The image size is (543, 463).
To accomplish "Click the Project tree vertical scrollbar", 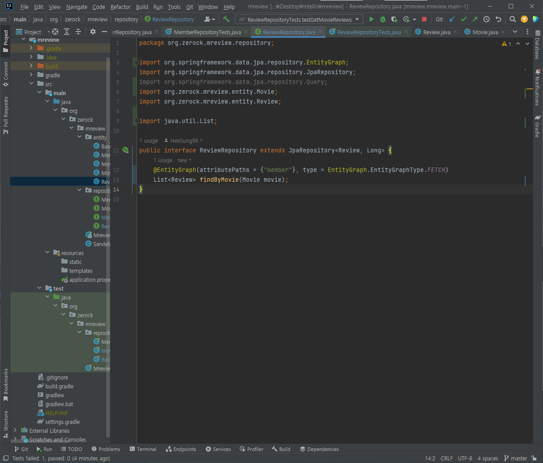I will tap(108, 247).
